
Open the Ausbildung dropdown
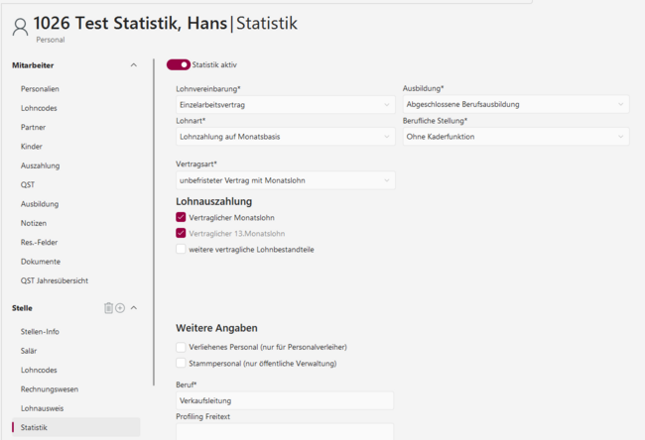click(x=515, y=104)
